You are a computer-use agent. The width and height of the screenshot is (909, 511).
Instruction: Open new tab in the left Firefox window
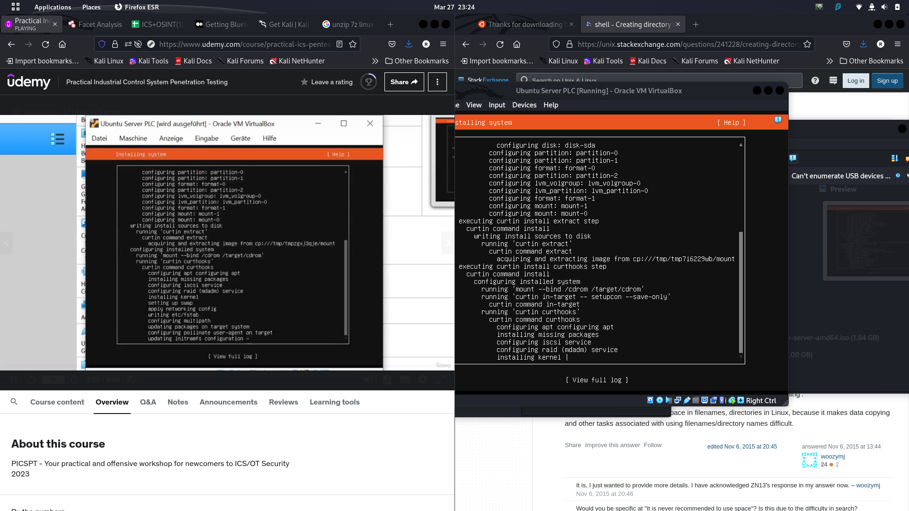(x=390, y=24)
